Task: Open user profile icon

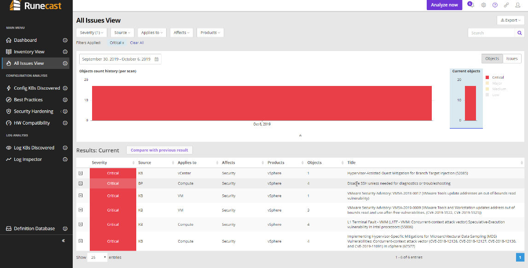Action: click(x=518, y=5)
